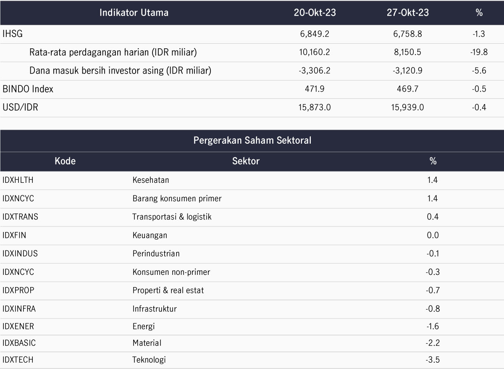Click Dana masuk bersih investor asing
Viewport: 504px width, 369px height.
click(120, 71)
